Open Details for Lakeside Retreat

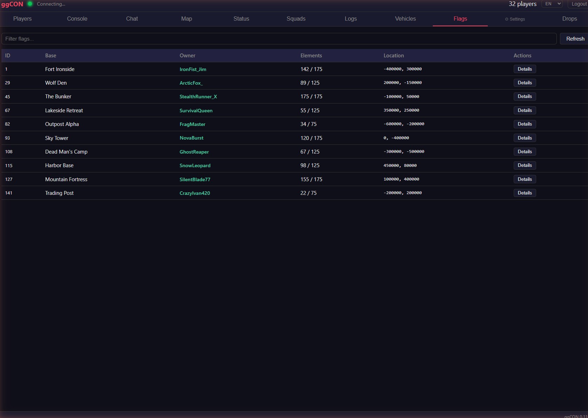[x=525, y=111]
